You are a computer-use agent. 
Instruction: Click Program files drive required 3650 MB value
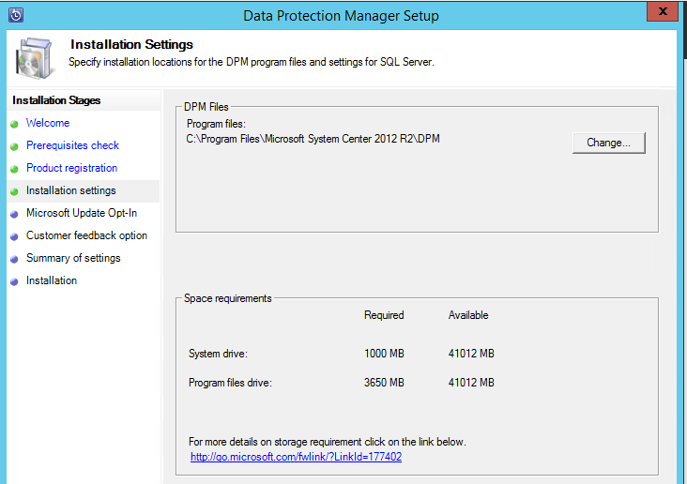point(384,383)
